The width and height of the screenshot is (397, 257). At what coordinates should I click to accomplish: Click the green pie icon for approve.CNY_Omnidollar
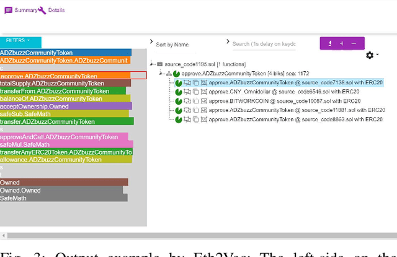(x=178, y=91)
